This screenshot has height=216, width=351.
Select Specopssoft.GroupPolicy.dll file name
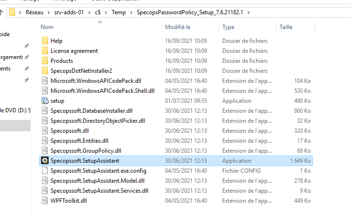[86, 151]
